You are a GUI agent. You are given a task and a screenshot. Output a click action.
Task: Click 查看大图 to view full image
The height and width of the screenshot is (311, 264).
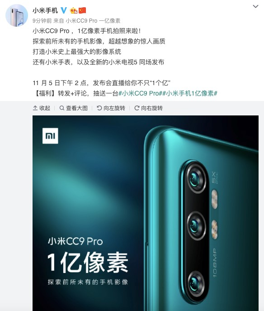coord(74,108)
